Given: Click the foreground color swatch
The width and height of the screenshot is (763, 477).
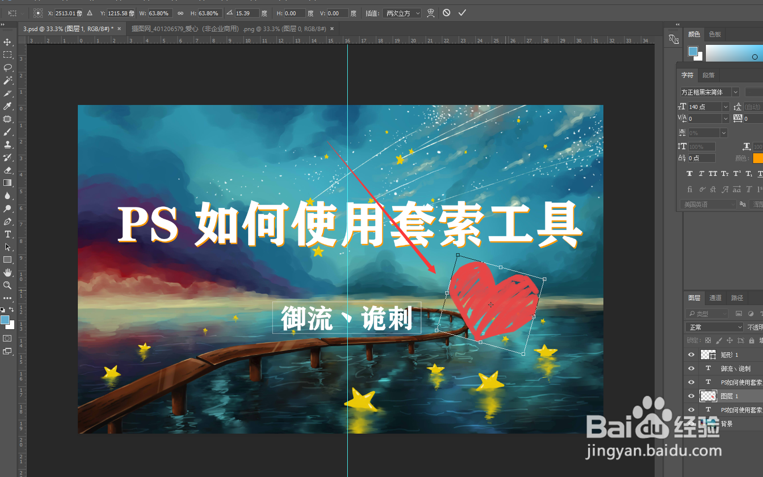Looking at the screenshot, I should 6,320.
